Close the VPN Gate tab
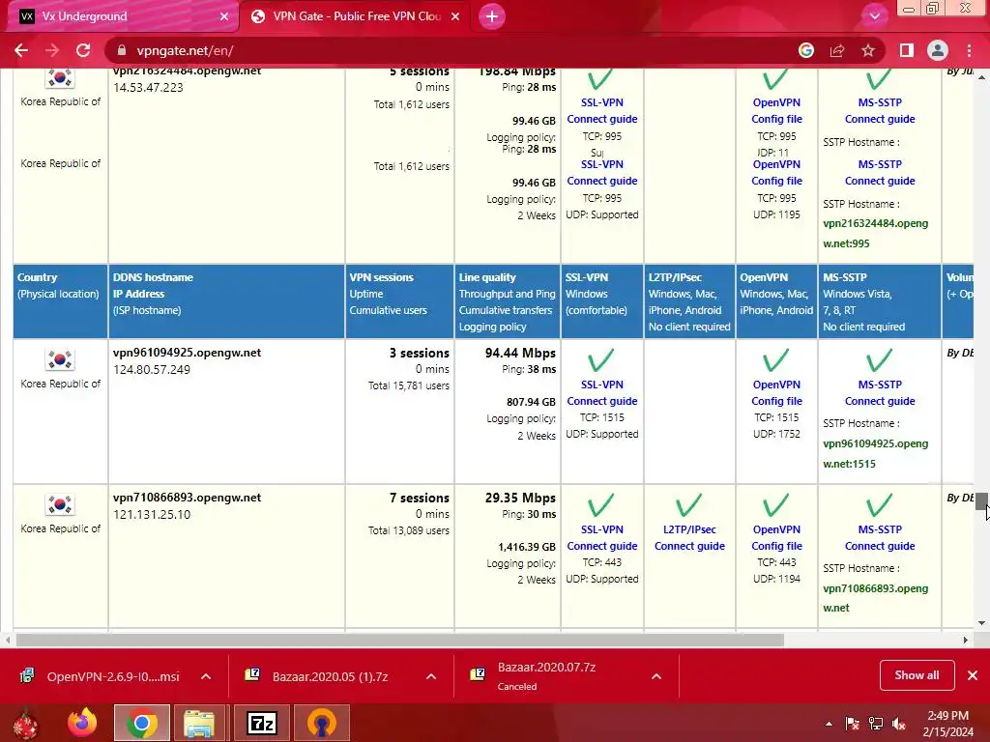The image size is (990, 742). point(455,16)
